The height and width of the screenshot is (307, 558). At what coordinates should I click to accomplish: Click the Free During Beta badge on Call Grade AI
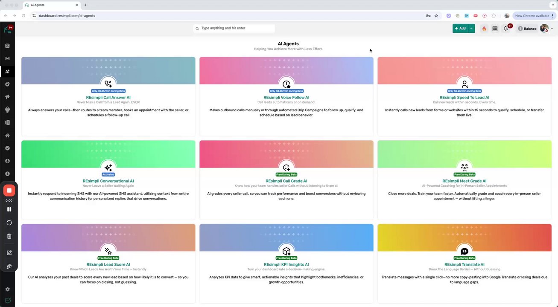pos(286,174)
